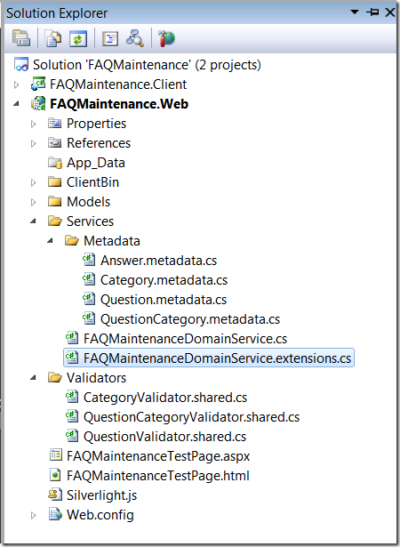Select FAQMaintenanceDomainService.extensions.cs file
Viewport: 400px width, 547px height.
(209, 358)
